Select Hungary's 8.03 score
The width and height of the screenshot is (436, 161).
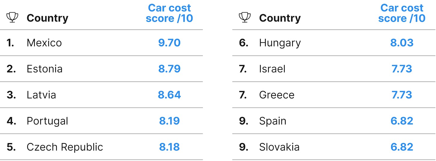[402, 43]
